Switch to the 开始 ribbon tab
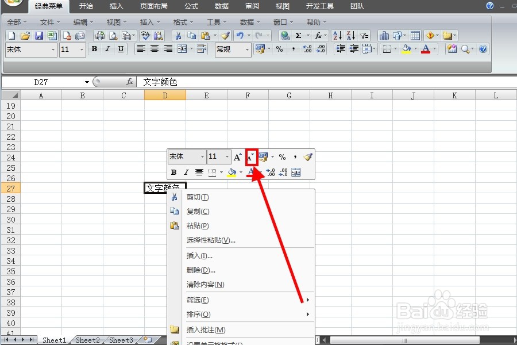Screen dimensions: 517x345 [x=86, y=6]
